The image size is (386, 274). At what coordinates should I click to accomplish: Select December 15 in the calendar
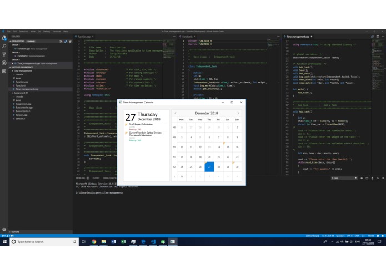[x=228, y=147]
